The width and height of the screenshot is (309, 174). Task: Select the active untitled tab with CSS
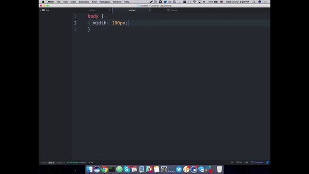(x=132, y=10)
